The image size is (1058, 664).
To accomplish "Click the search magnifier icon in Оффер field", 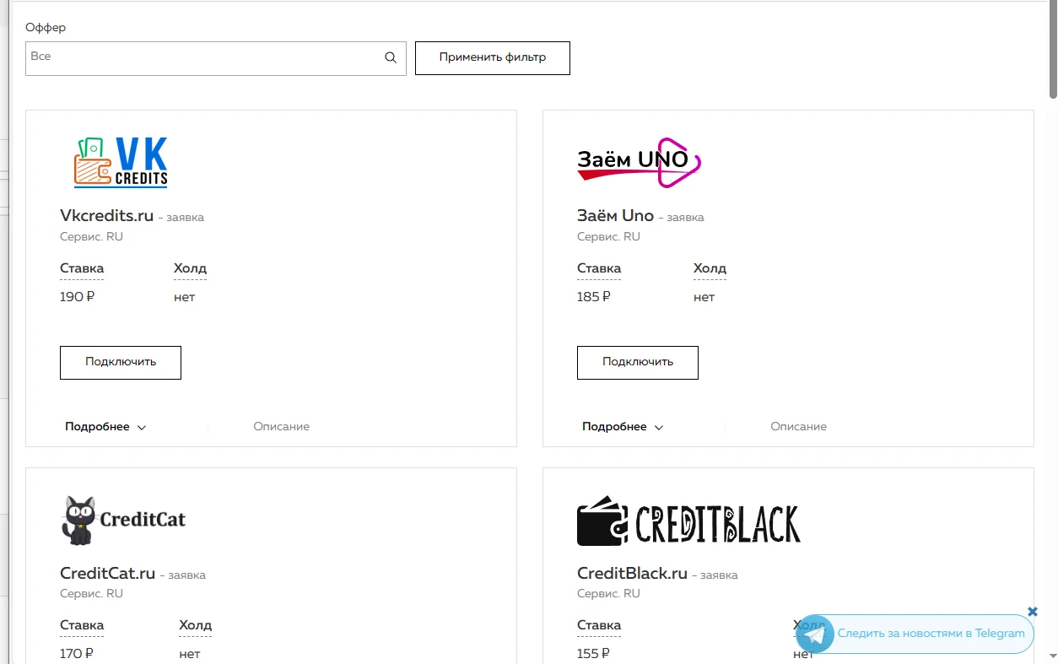I will pos(391,57).
